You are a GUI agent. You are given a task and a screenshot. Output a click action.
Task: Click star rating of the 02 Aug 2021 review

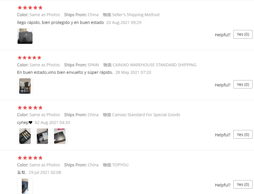pos(30,108)
